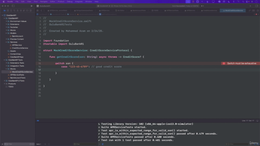260x146 pixels.
Task: Click the red error indicator in jump bar
Action: click(x=256, y=14)
